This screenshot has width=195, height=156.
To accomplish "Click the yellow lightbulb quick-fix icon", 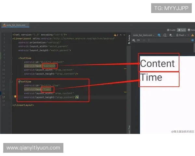I will click(x=15, y=97).
